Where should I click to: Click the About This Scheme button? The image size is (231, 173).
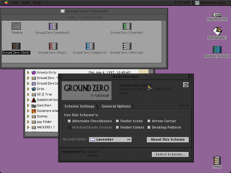point(168,140)
